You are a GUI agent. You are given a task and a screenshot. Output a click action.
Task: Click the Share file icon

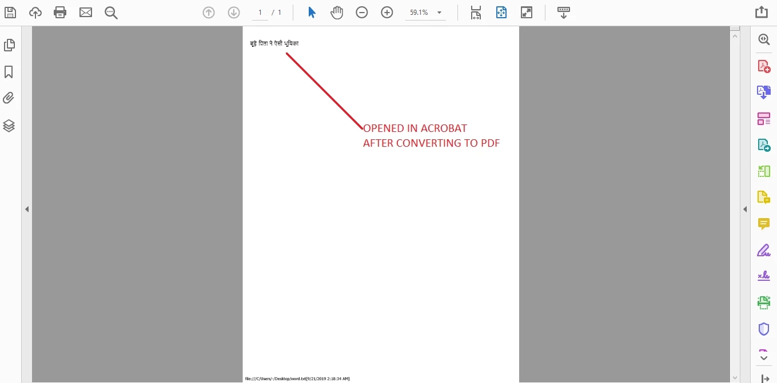[761, 12]
